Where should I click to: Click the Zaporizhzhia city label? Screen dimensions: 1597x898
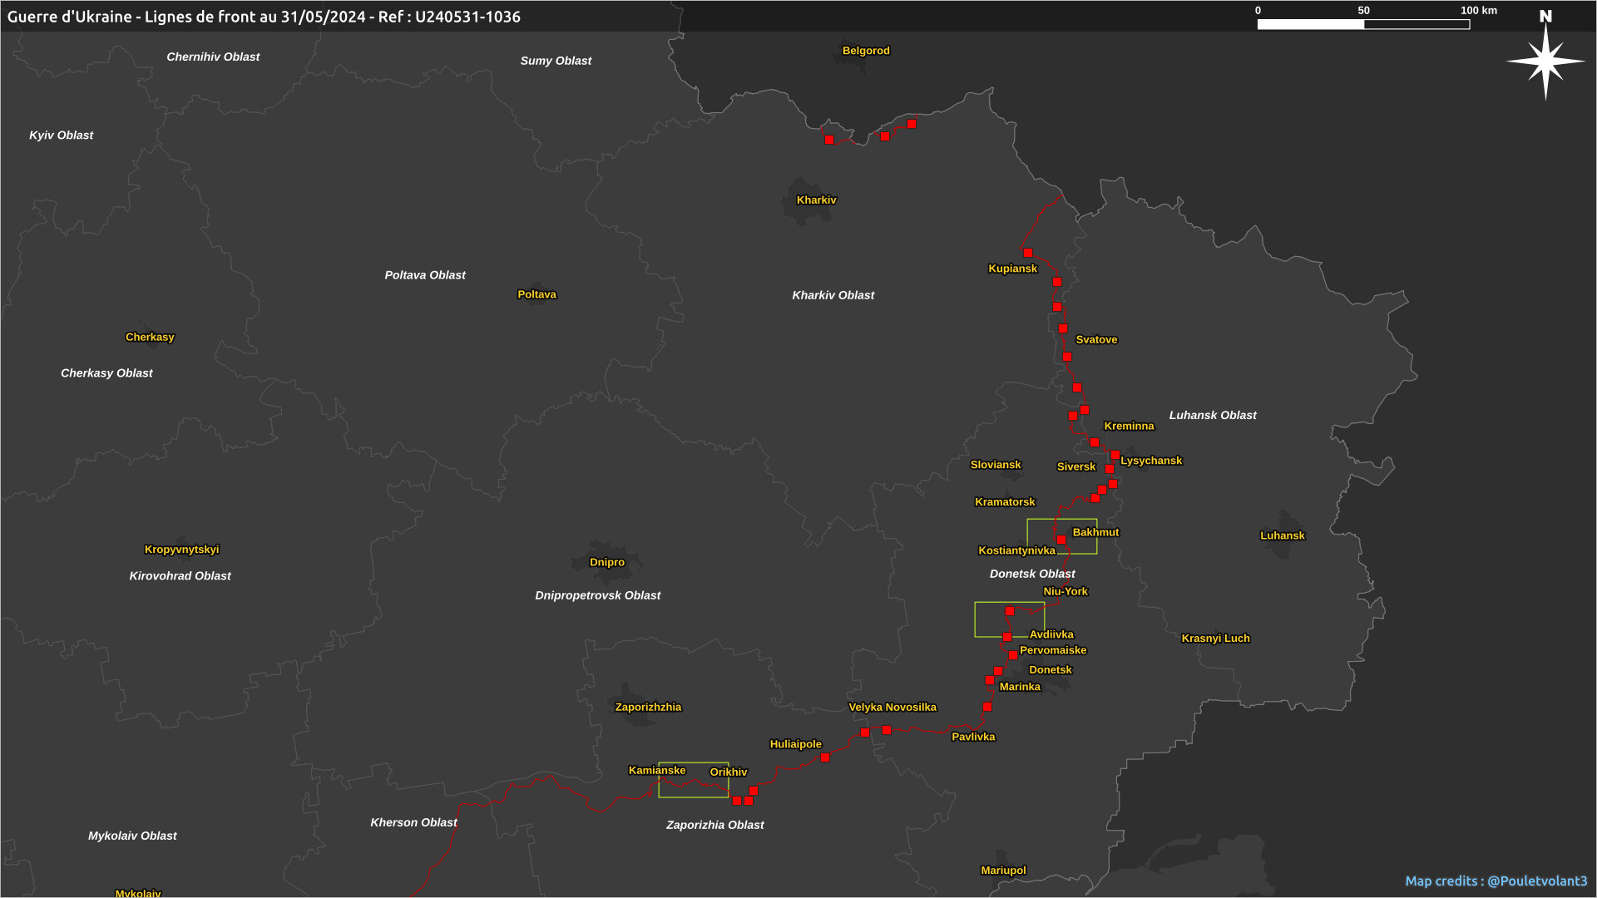pos(648,707)
